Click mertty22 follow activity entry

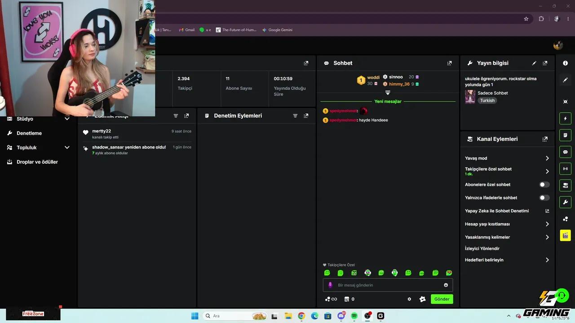tap(137, 134)
